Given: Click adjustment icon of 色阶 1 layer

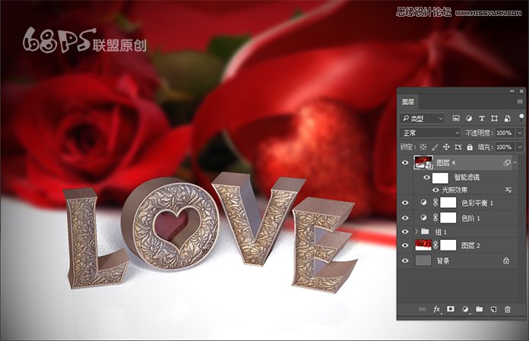Looking at the screenshot, I should point(423,218).
